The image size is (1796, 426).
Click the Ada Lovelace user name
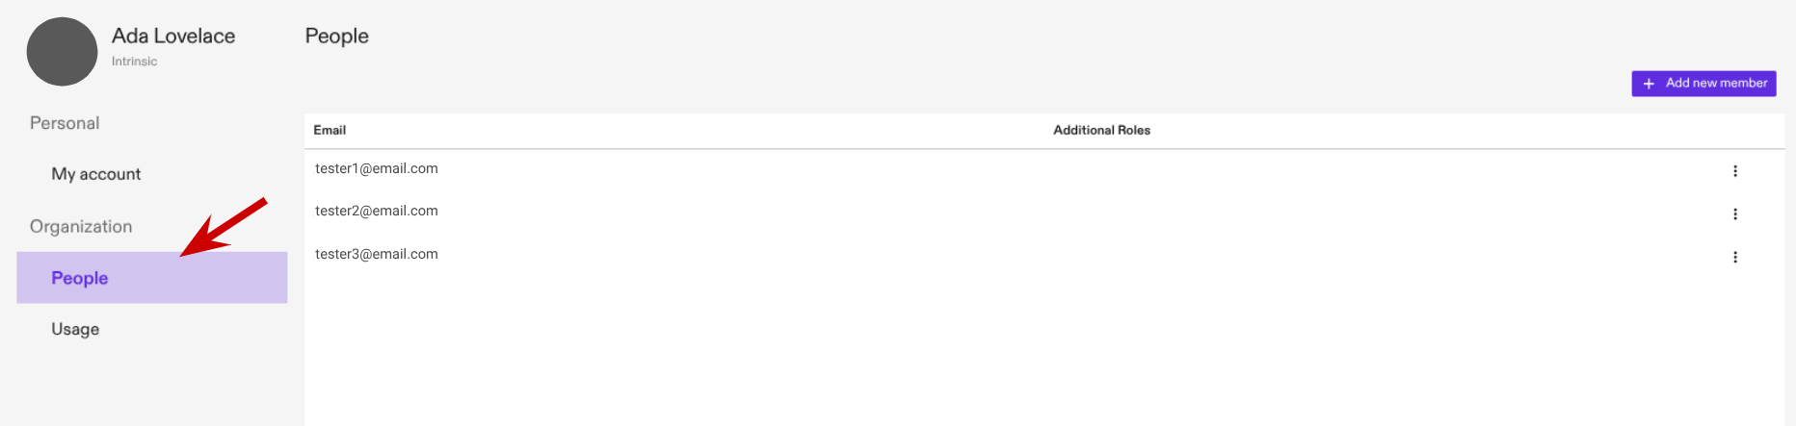(x=173, y=37)
